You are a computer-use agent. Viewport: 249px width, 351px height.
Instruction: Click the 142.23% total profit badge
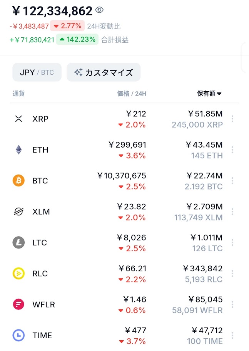click(x=77, y=39)
